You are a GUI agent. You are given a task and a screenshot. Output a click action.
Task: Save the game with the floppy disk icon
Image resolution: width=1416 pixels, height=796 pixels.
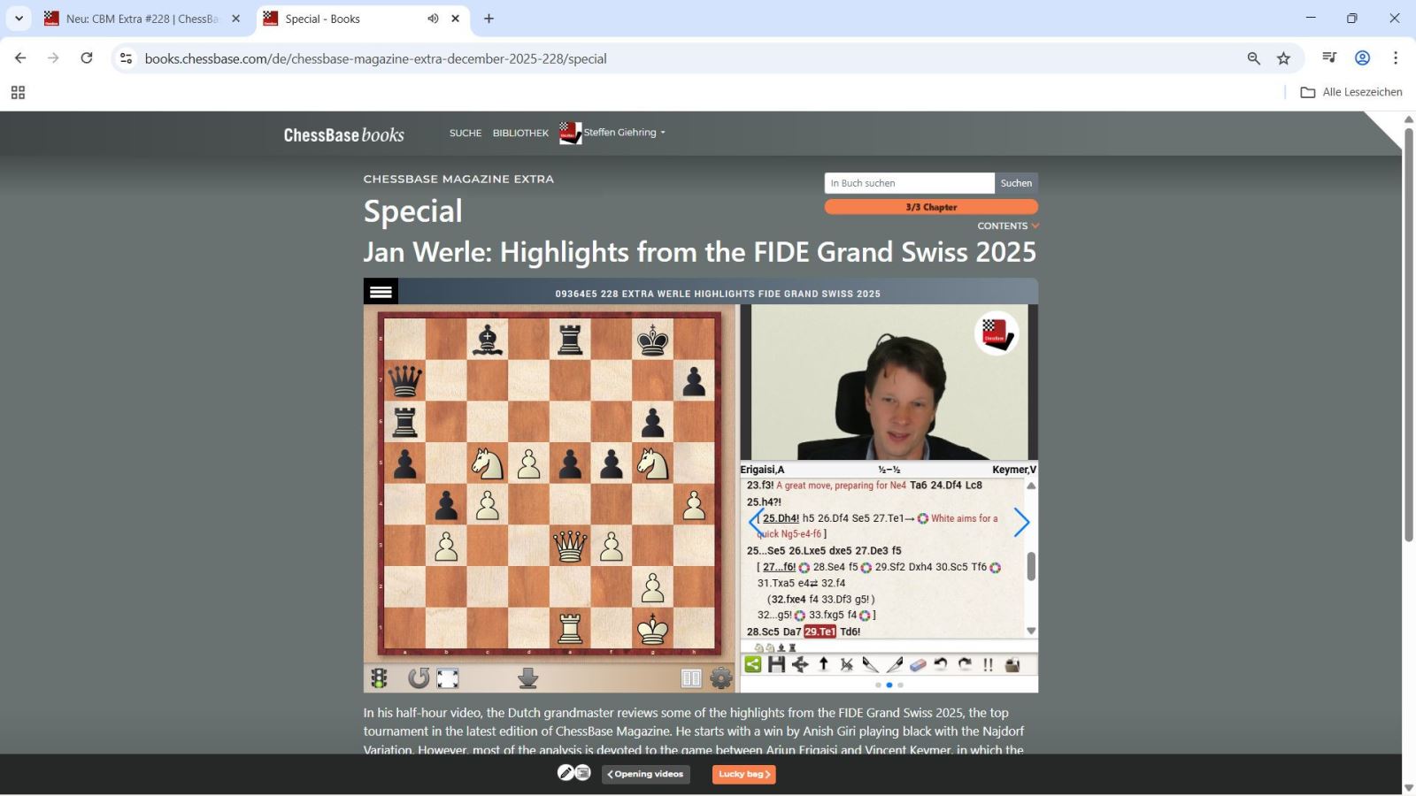pyautogui.click(x=776, y=664)
